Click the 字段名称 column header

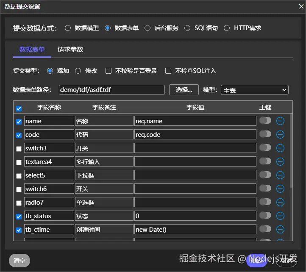[x=49, y=107]
